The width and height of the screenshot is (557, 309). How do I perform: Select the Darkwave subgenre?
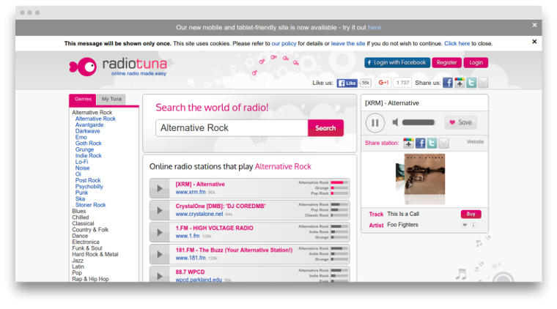(88, 131)
